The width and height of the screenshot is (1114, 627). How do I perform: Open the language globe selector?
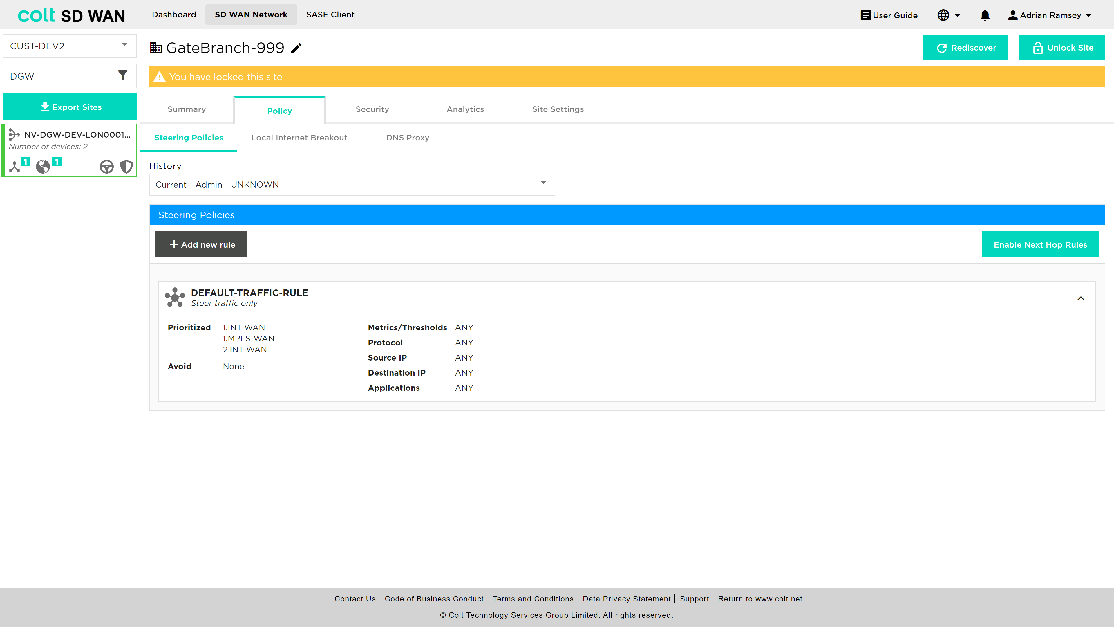[948, 15]
